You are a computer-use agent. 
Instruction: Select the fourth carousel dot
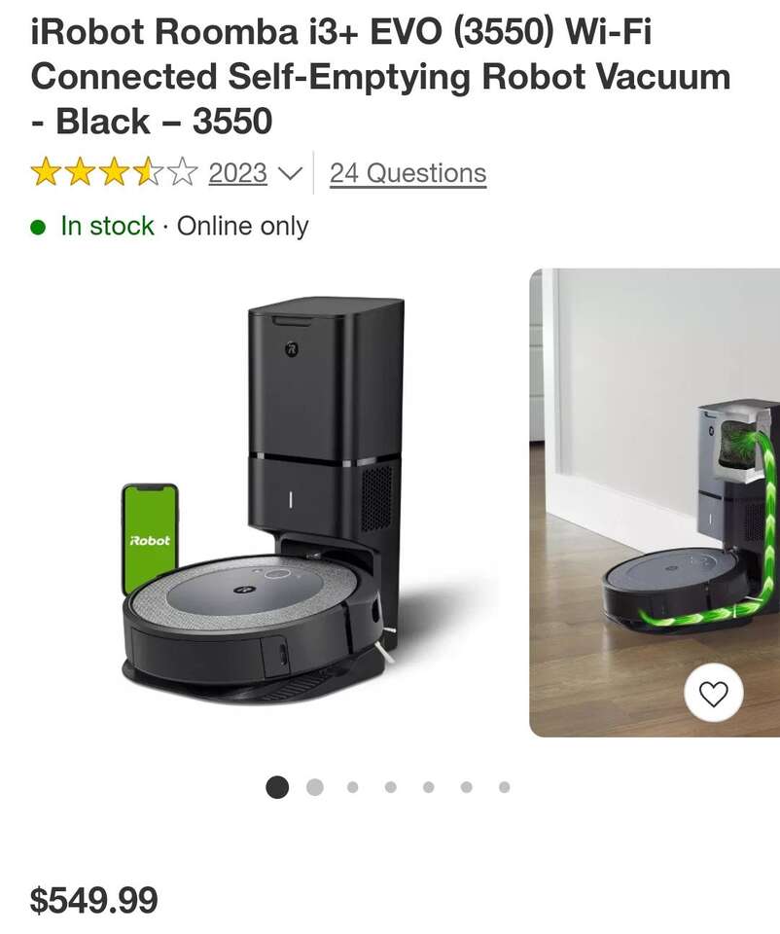click(x=391, y=787)
